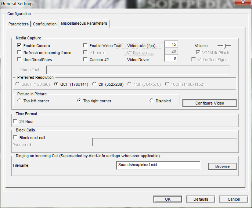
Task: Check the Block next call box
Action: (x=15, y=138)
